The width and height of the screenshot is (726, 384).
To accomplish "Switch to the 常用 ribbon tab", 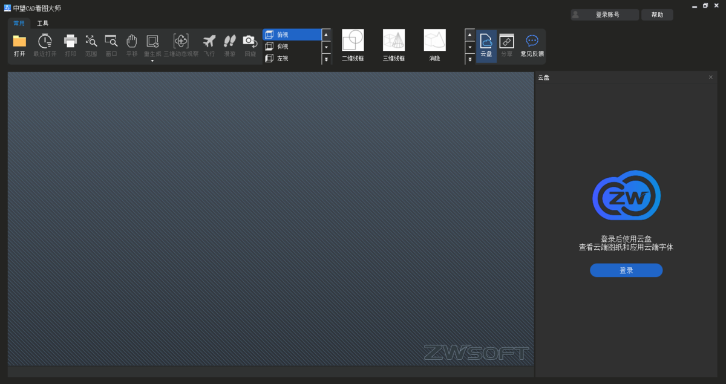I will click(x=19, y=24).
